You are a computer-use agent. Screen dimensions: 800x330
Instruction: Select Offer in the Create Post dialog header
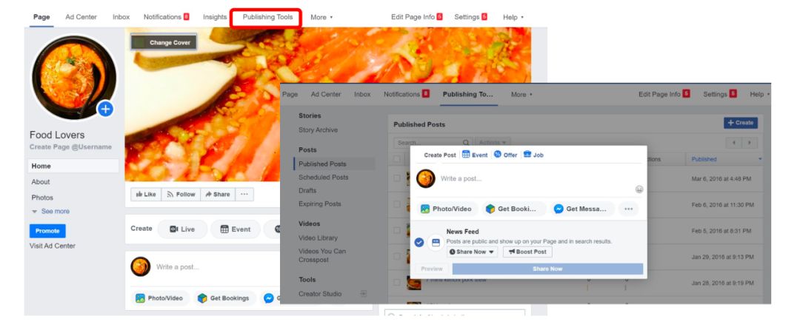[506, 155]
